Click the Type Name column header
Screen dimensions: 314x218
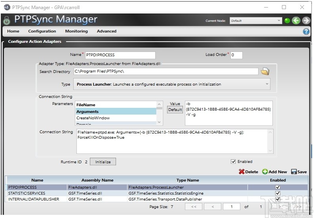tap(188, 180)
